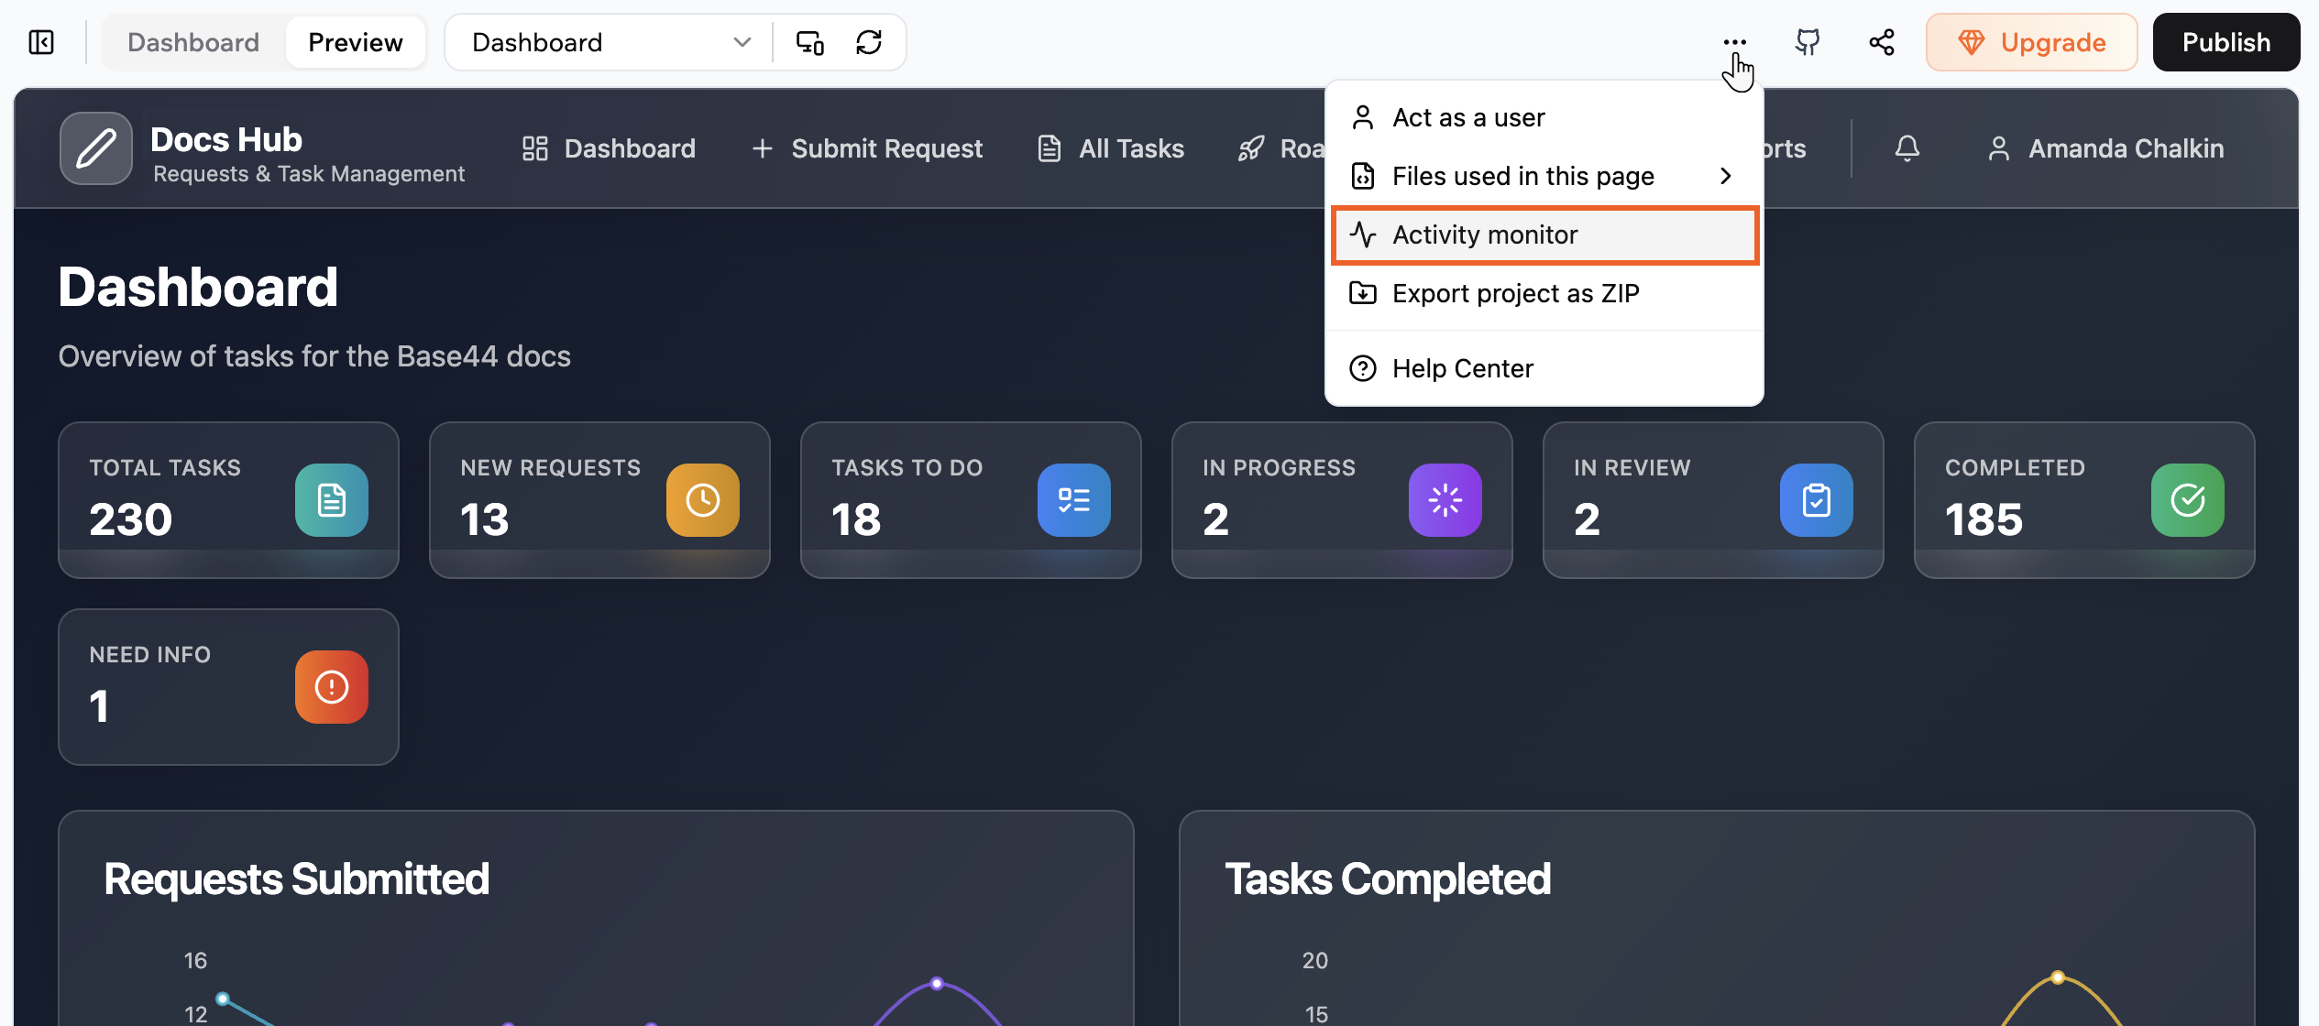Click the device preview icon in the toolbar

click(x=808, y=42)
